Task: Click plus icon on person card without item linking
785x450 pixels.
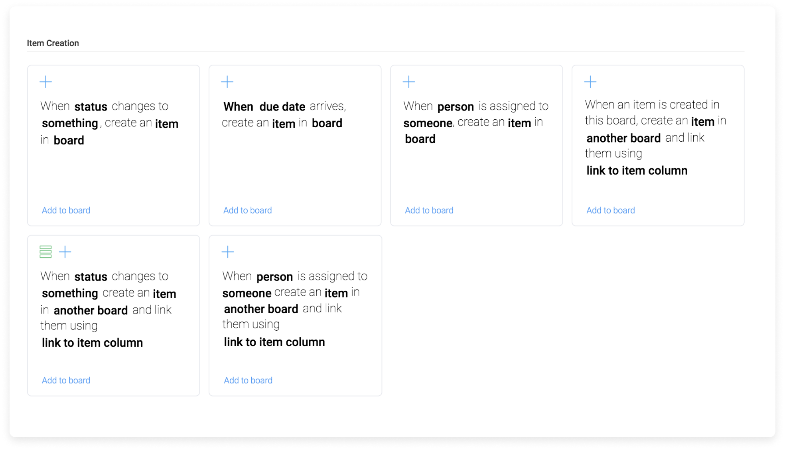Action: coord(408,82)
